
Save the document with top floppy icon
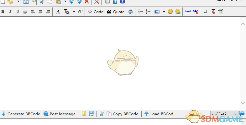(26, 2)
